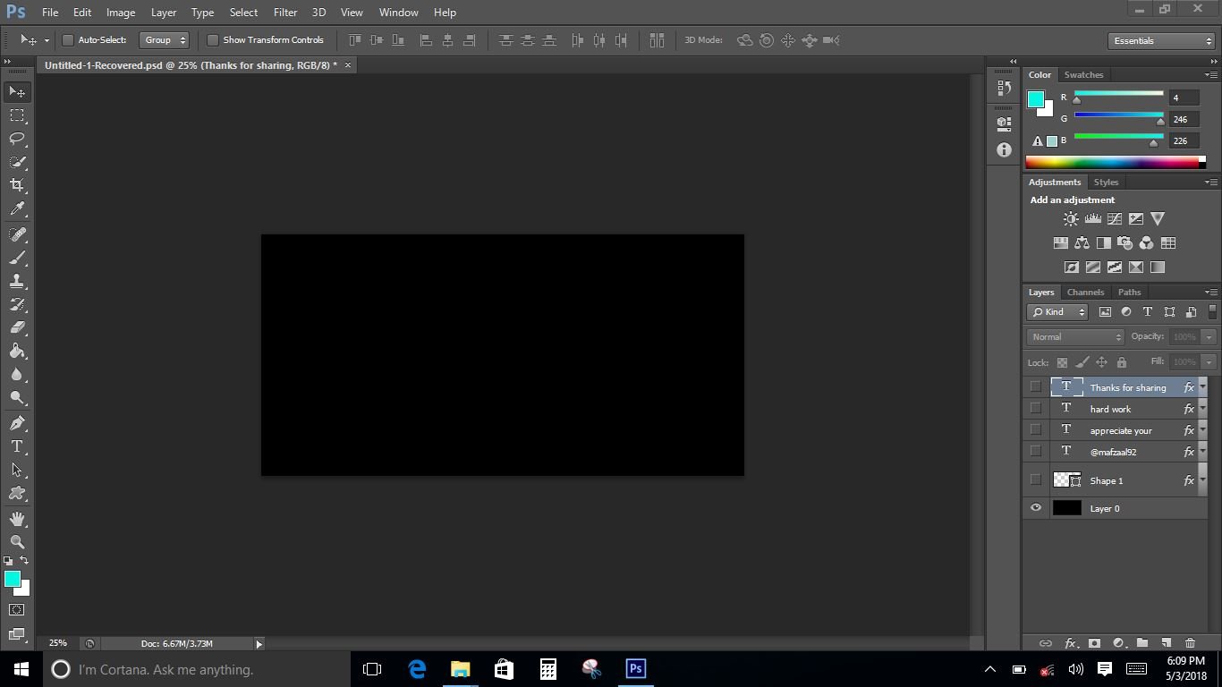Open the Select menu
The image size is (1222, 687).
pyautogui.click(x=243, y=13)
